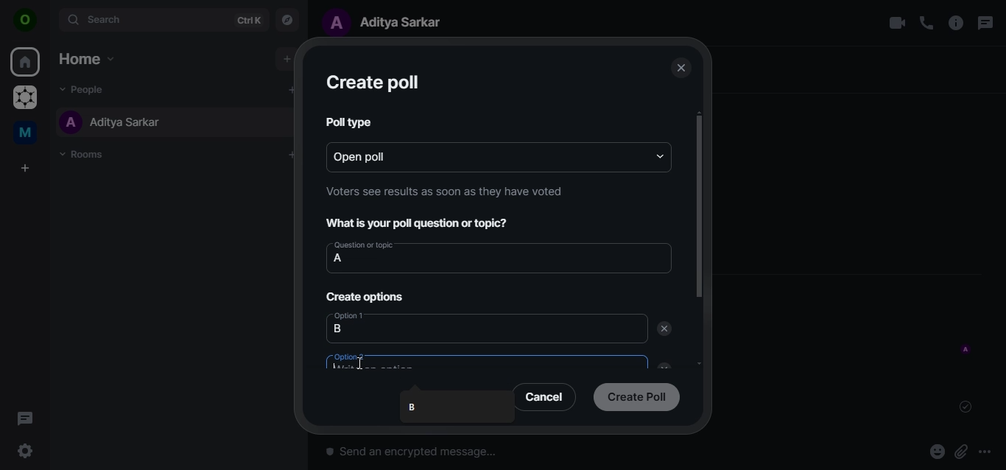
Task: Open threads icon in header
Action: [x=985, y=24]
